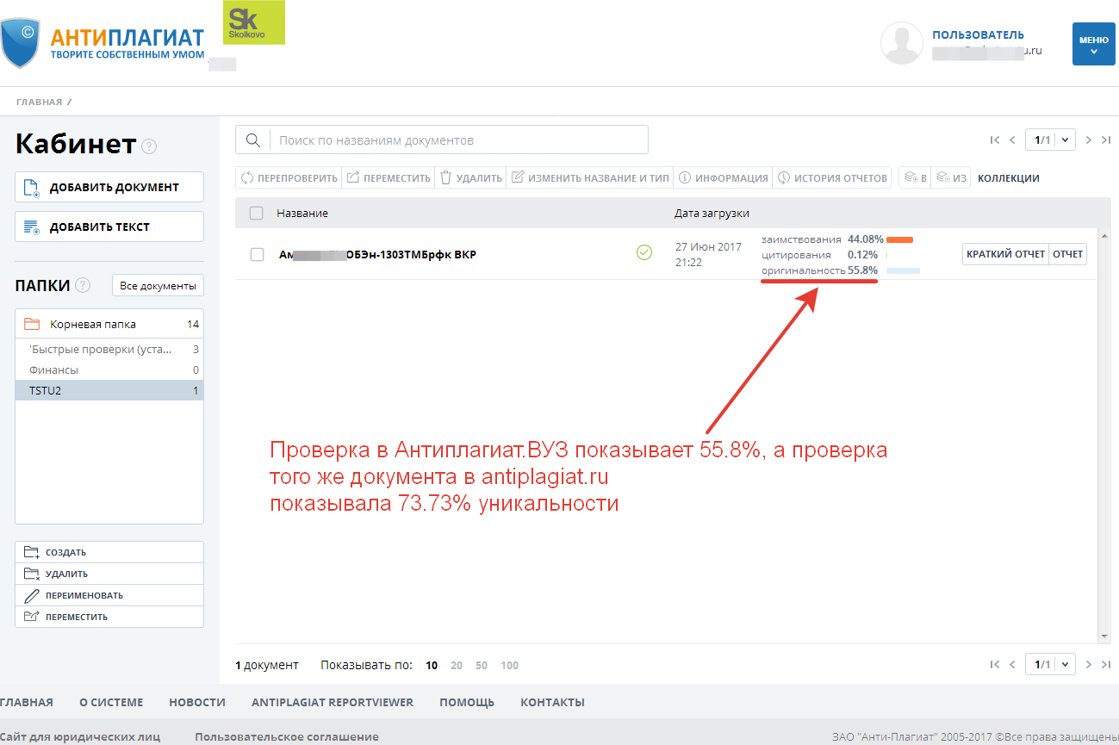
Task: Show 100 documents per page
Action: click(510, 665)
